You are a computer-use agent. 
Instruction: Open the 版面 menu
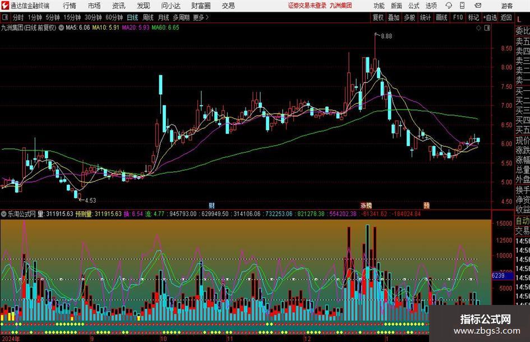click(x=397, y=6)
